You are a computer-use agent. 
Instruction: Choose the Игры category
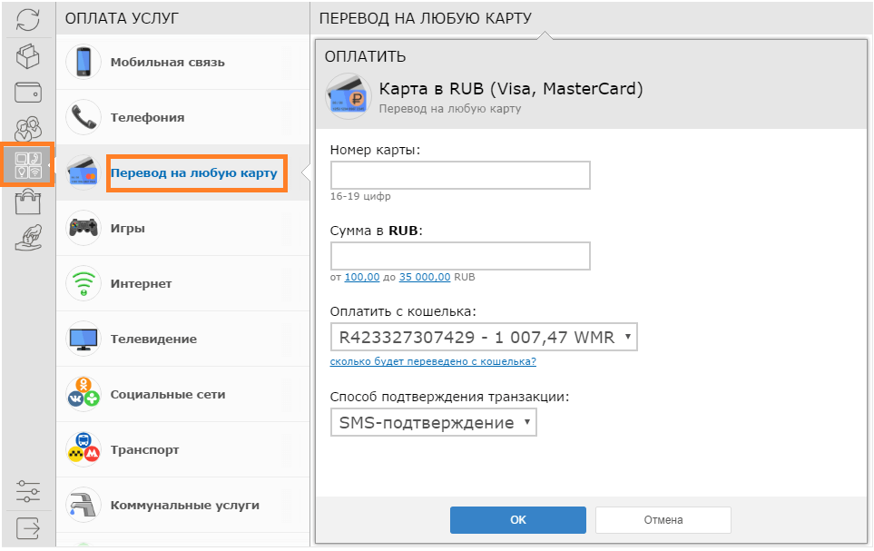(x=182, y=228)
